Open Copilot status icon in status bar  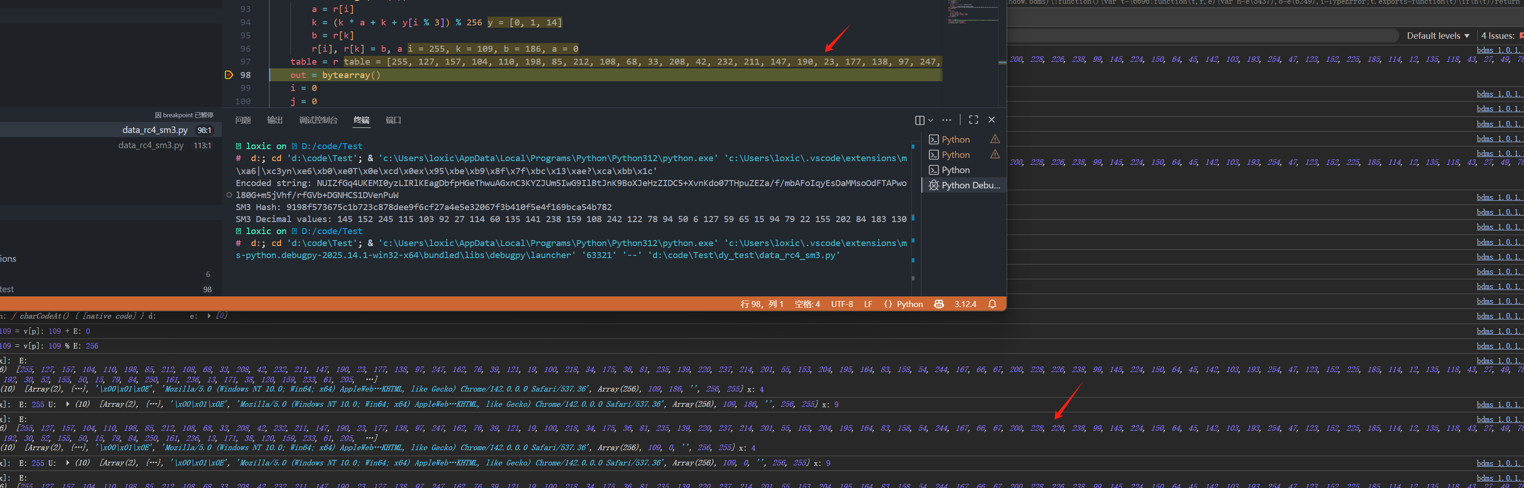939,304
